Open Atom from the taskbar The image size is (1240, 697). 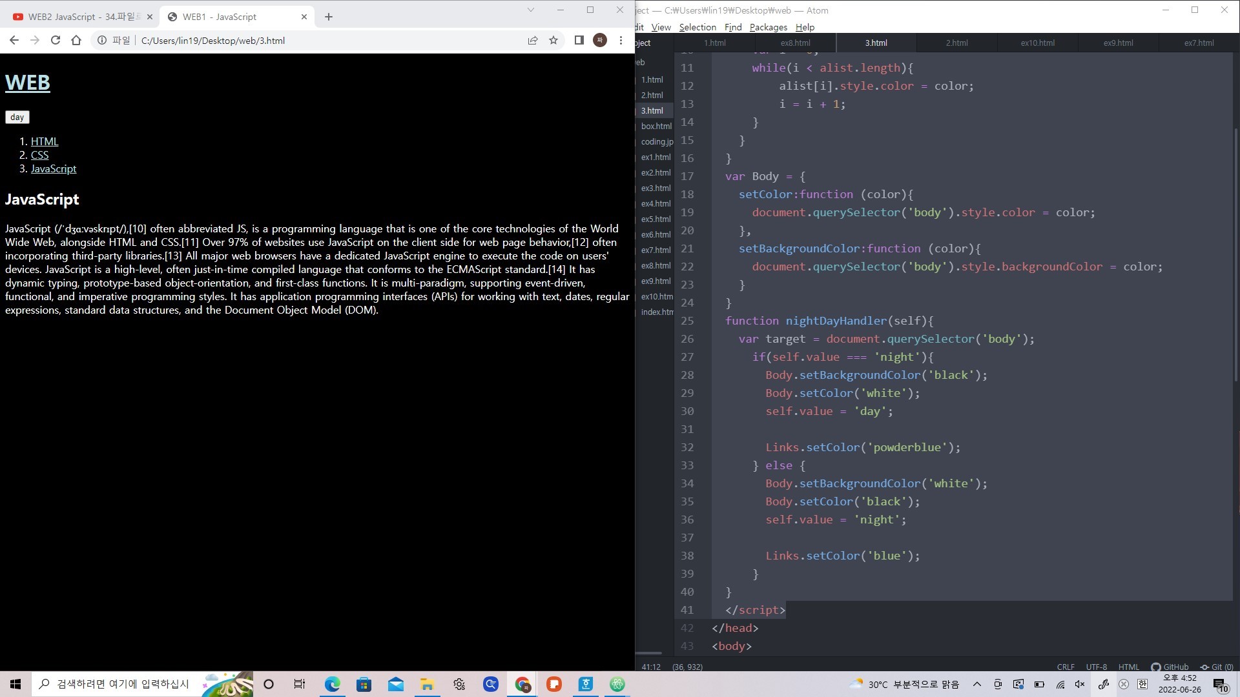(617, 684)
